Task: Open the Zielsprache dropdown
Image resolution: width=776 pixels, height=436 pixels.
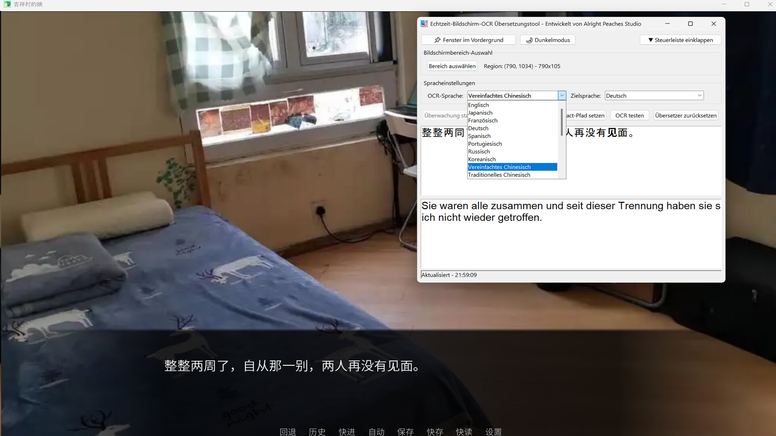Action: coord(700,95)
